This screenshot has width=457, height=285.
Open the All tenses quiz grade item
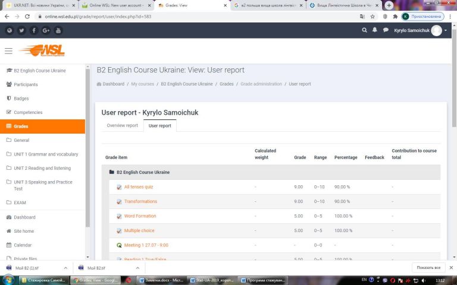(x=139, y=187)
